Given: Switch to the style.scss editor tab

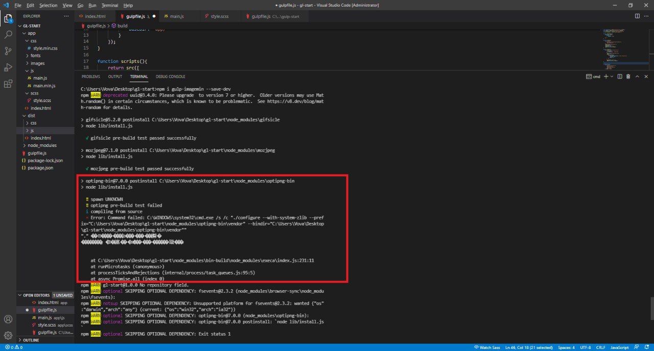Looking at the screenshot, I should click(220, 16).
